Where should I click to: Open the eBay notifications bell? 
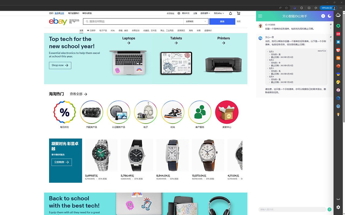click(x=230, y=13)
